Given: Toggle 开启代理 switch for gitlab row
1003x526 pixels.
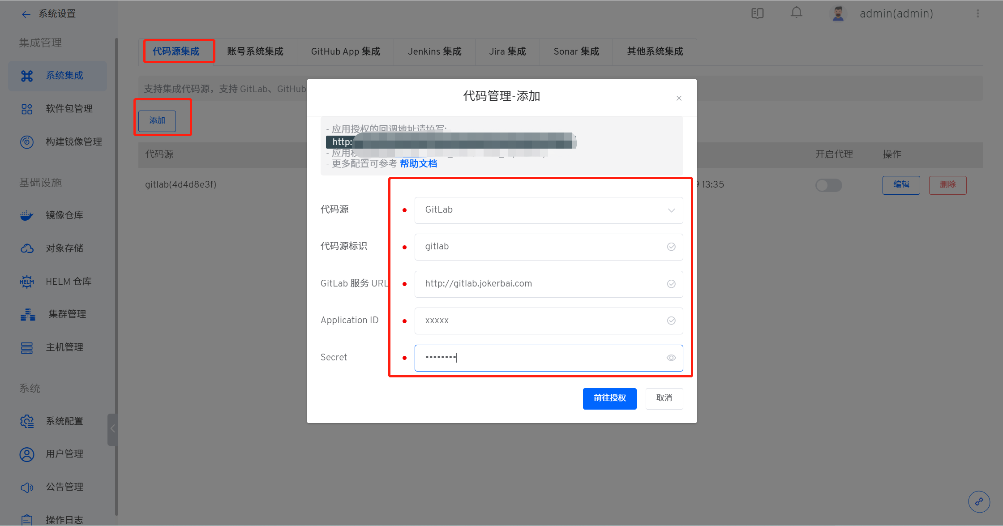Looking at the screenshot, I should coord(828,185).
